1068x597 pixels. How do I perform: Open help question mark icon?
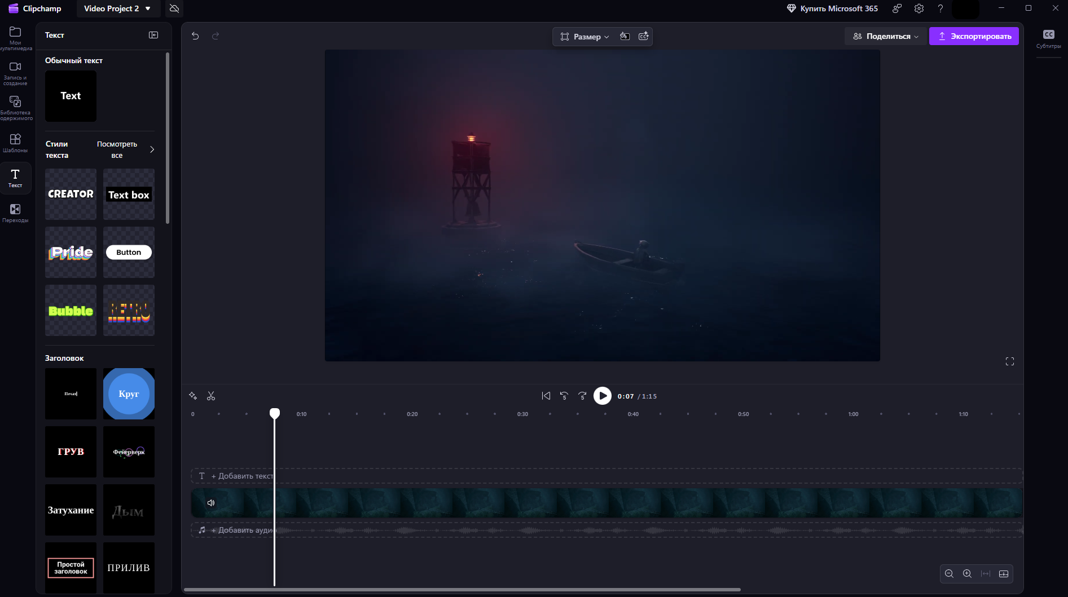(x=940, y=8)
